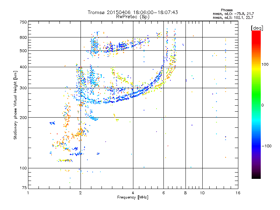This screenshot has width=280, height=210.
Task: Click the plot title 'Tromsø 20150406 18:06:00-18:07:43'
Action: coord(133,12)
